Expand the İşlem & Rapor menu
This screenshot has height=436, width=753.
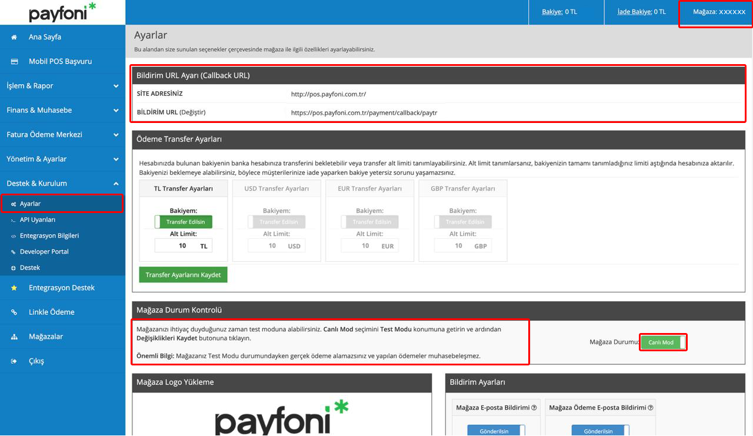tap(62, 86)
